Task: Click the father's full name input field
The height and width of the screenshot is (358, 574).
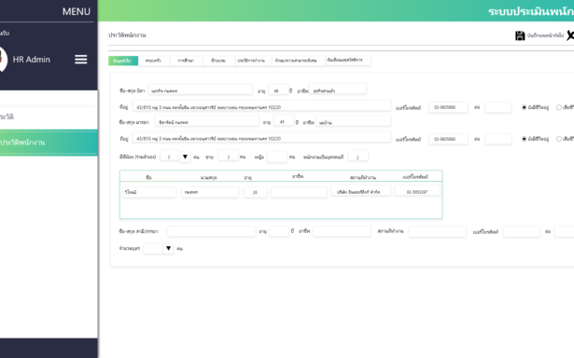Action: coord(201,90)
